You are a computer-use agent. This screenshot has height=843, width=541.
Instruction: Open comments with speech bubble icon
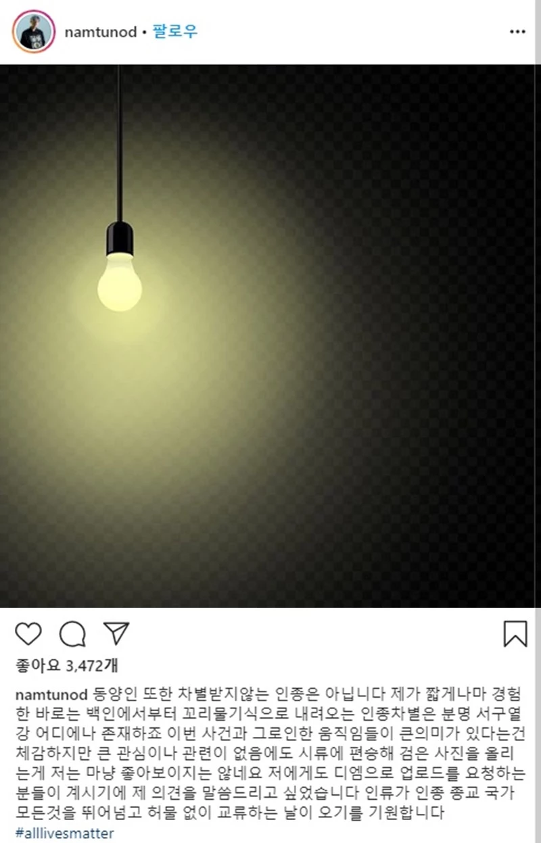click(72, 633)
